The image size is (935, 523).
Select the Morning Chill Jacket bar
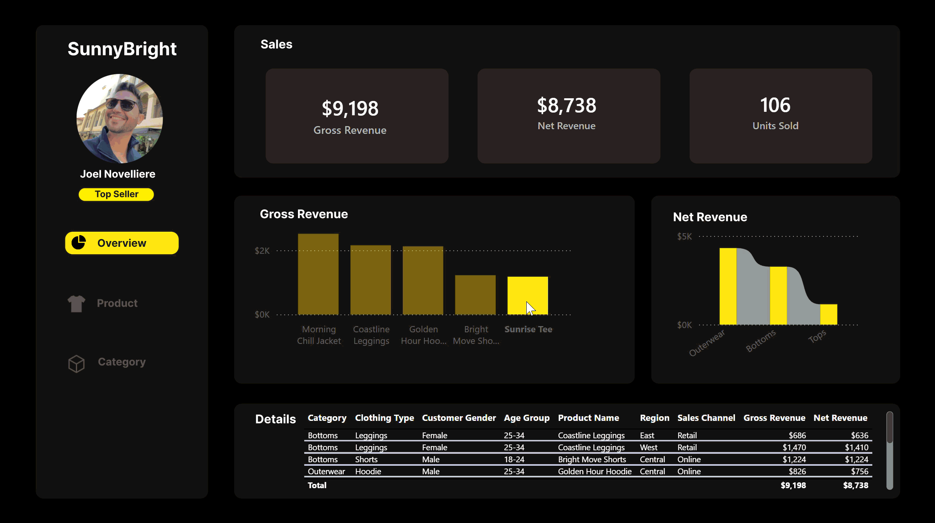pos(318,274)
